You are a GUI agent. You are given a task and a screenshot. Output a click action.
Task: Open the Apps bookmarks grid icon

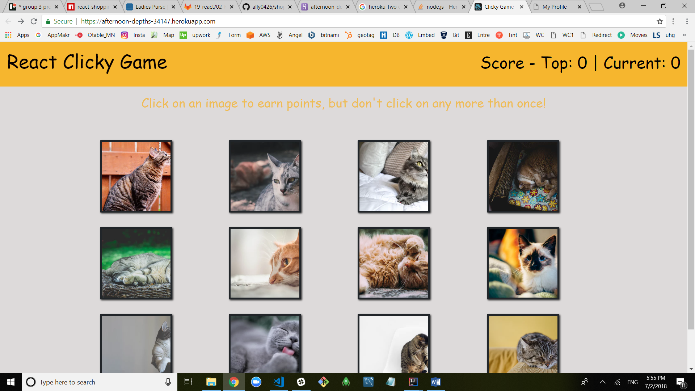(8, 35)
